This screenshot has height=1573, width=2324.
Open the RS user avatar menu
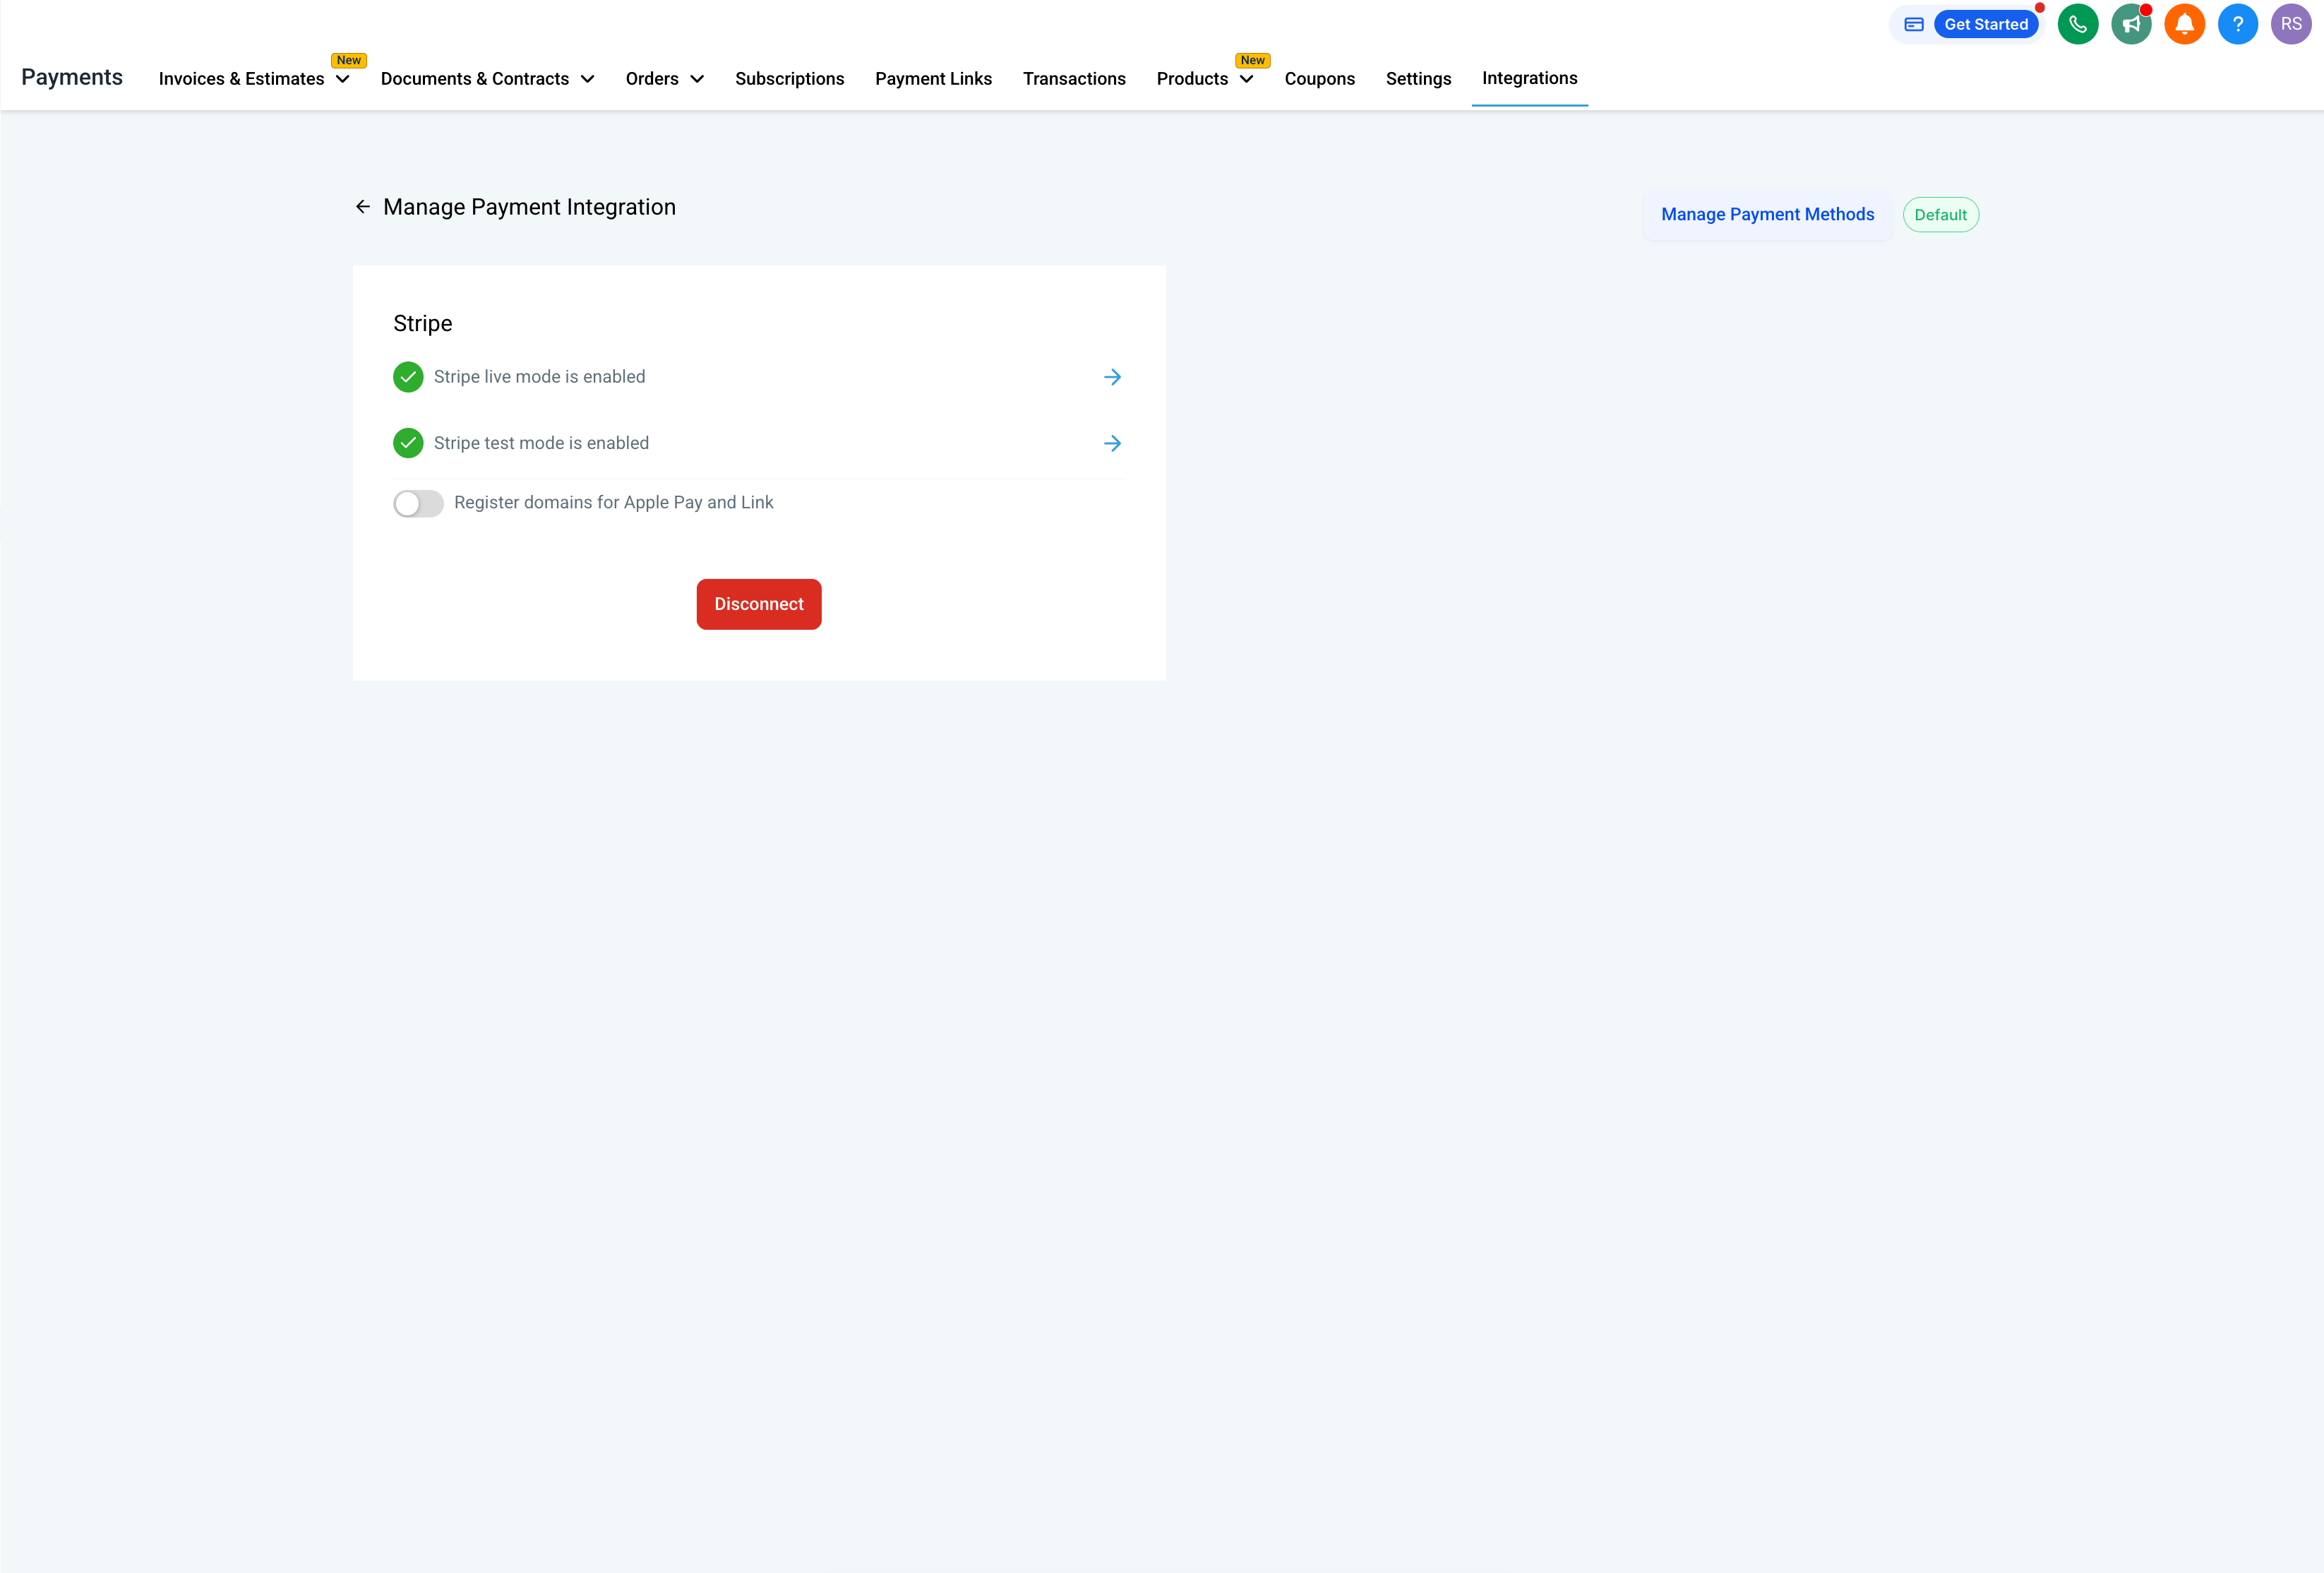(2290, 24)
